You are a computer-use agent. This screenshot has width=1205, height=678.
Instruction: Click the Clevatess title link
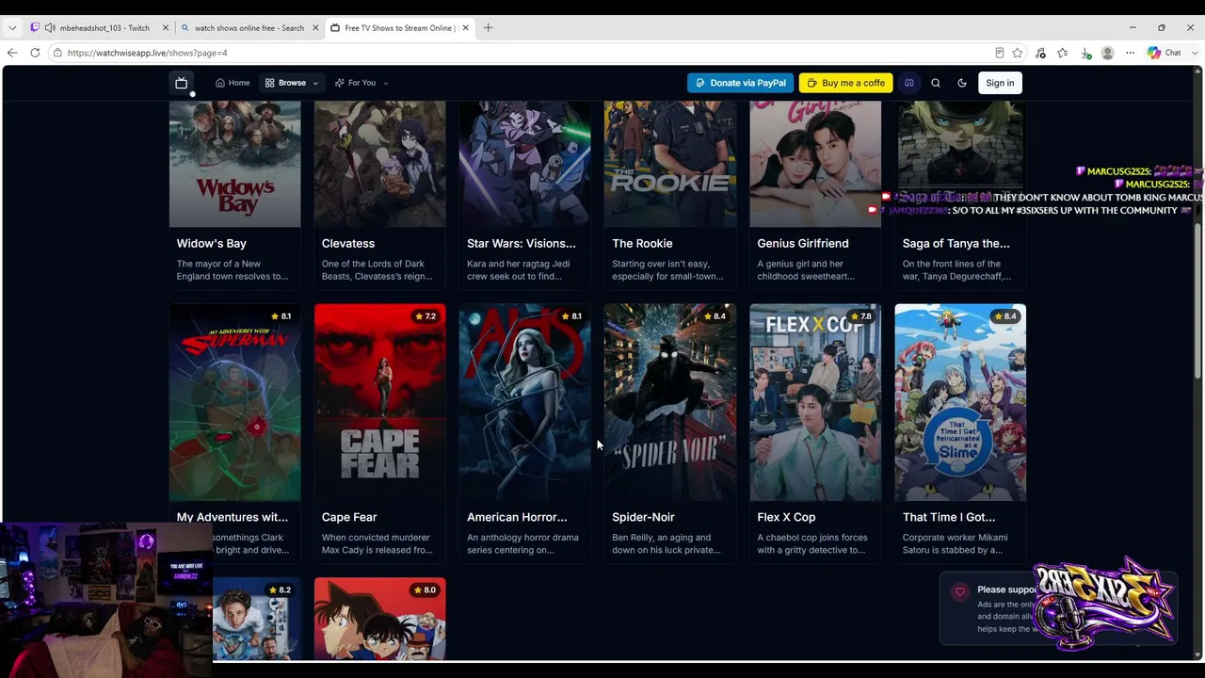click(x=348, y=244)
